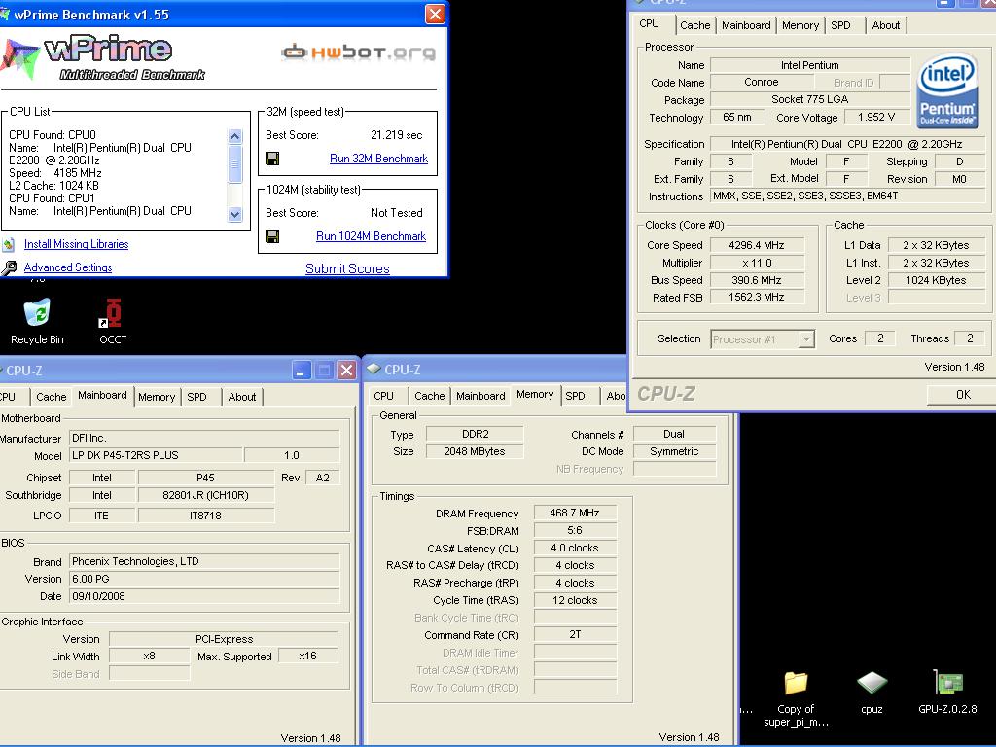This screenshot has width=996, height=747.
Task: Close the wPrime Benchmark window
Action: click(435, 14)
